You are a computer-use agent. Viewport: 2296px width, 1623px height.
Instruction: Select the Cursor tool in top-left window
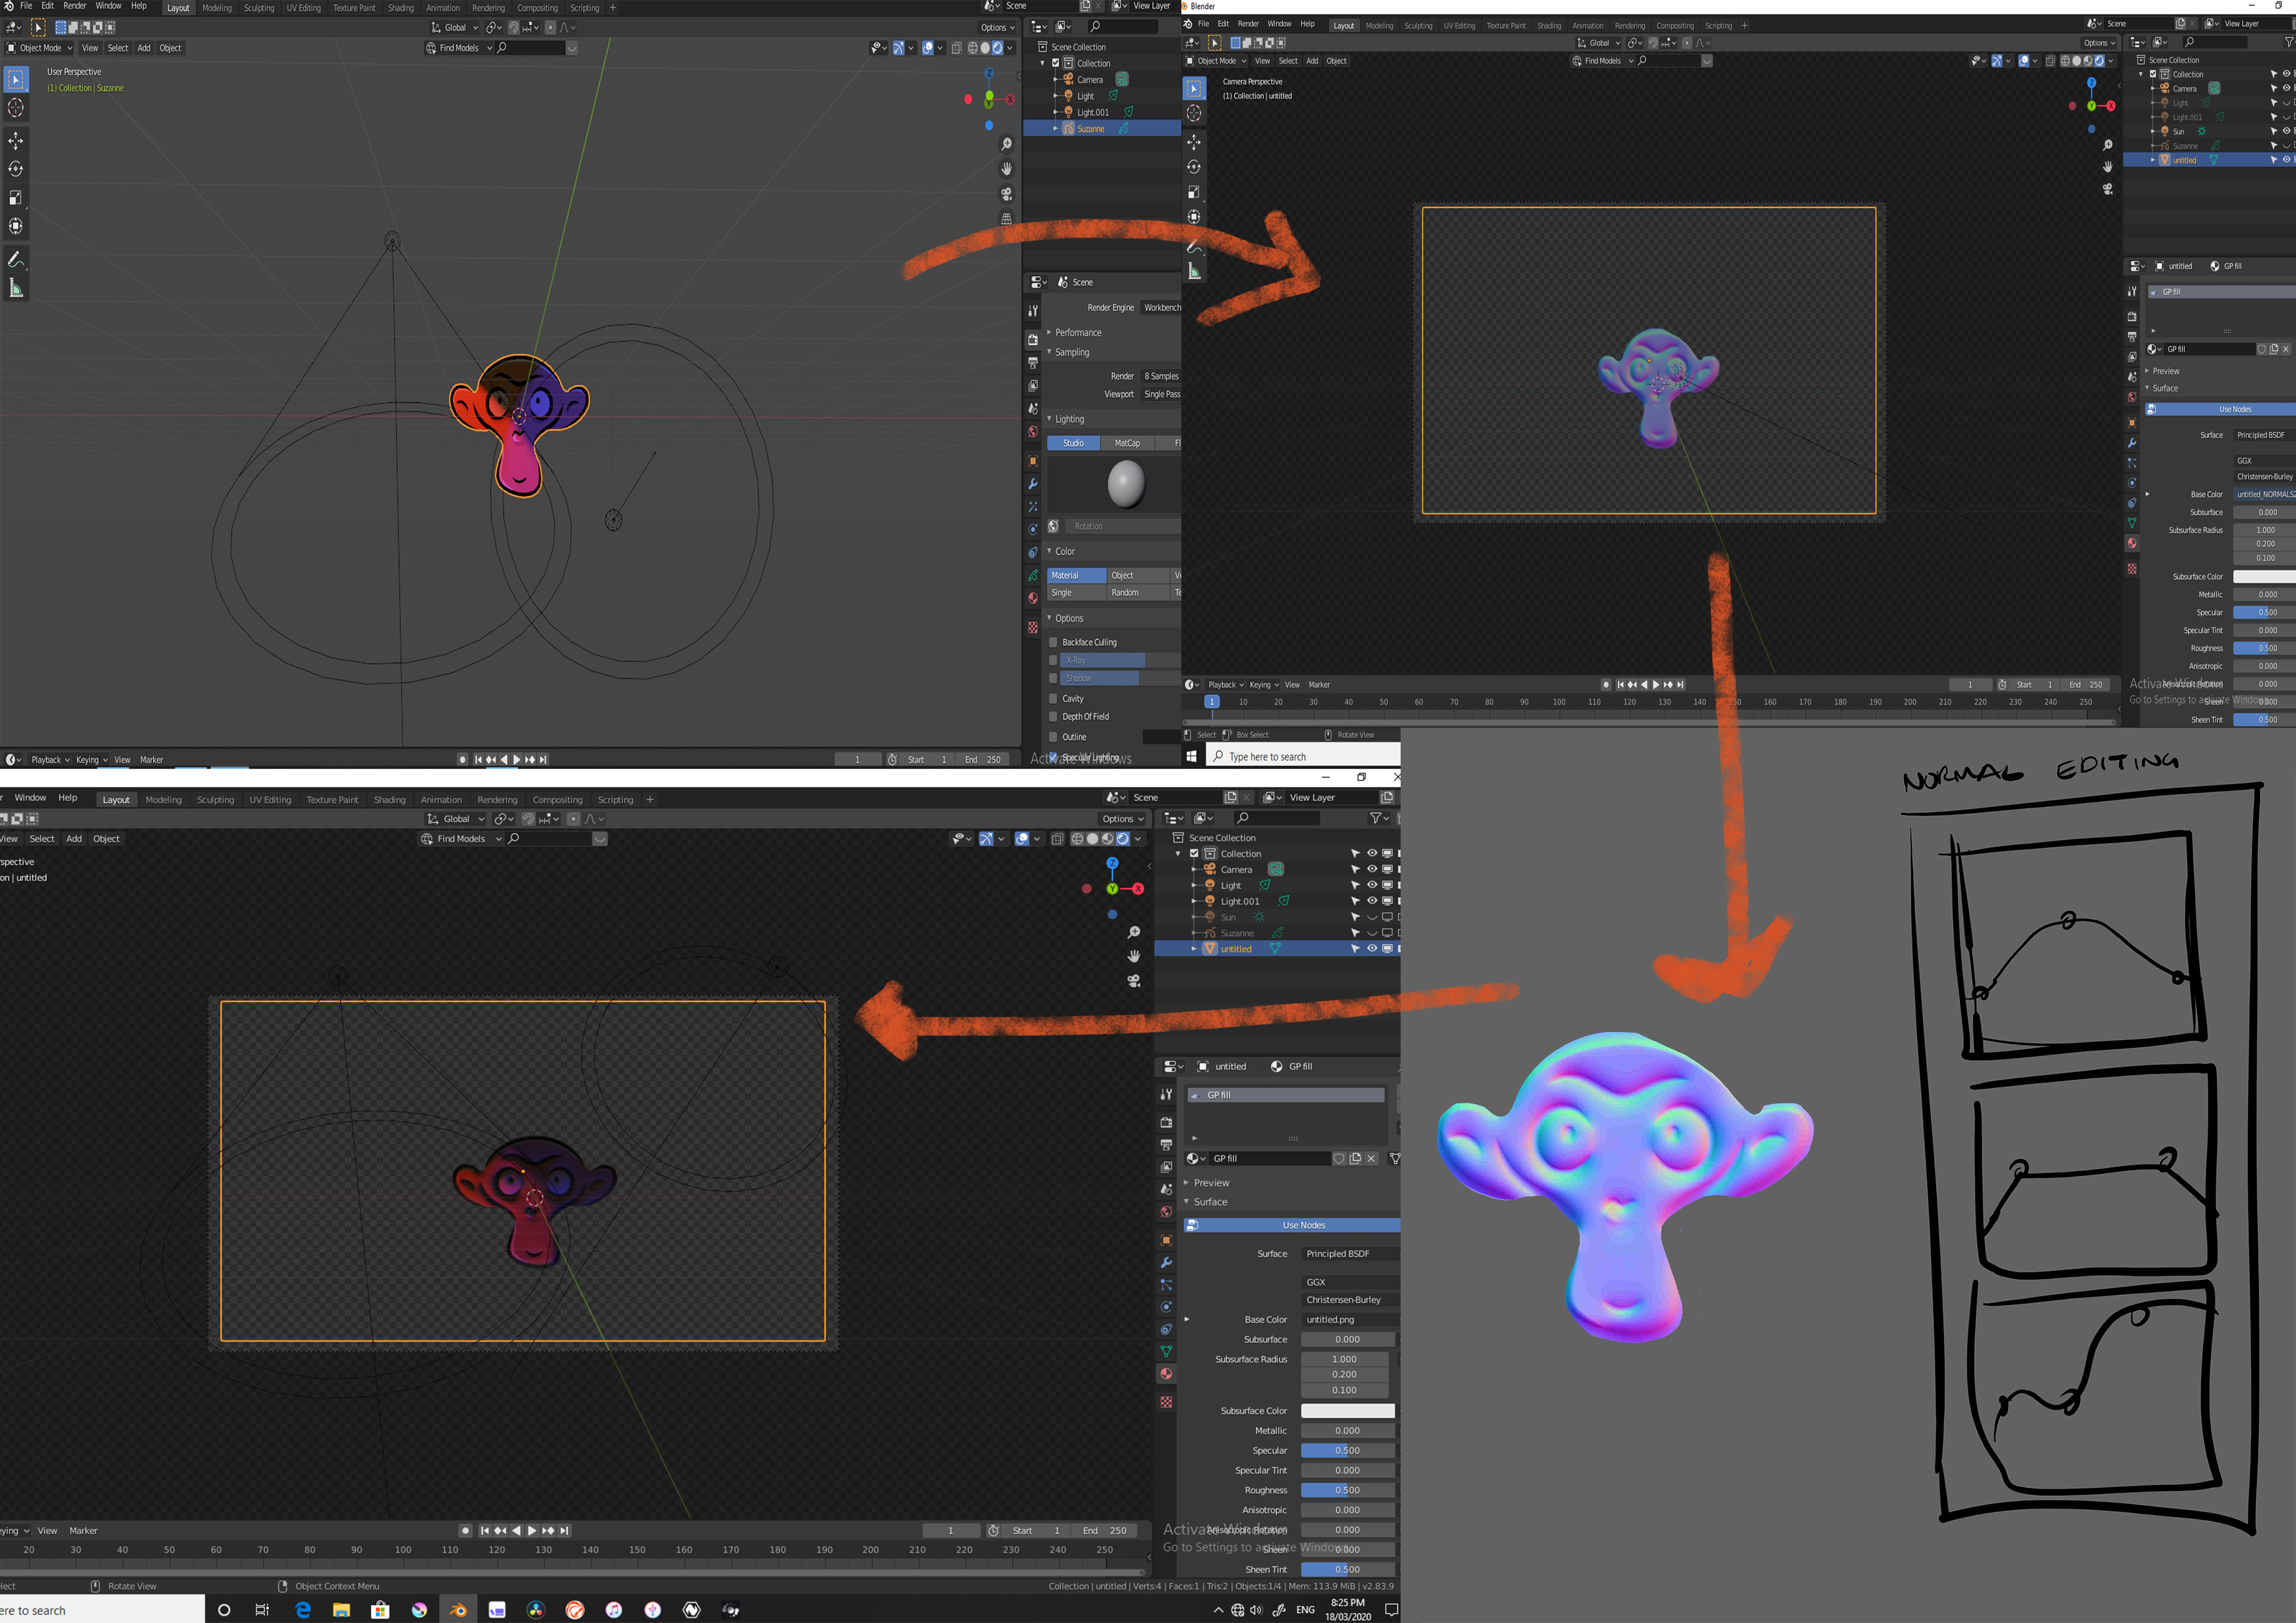16,108
